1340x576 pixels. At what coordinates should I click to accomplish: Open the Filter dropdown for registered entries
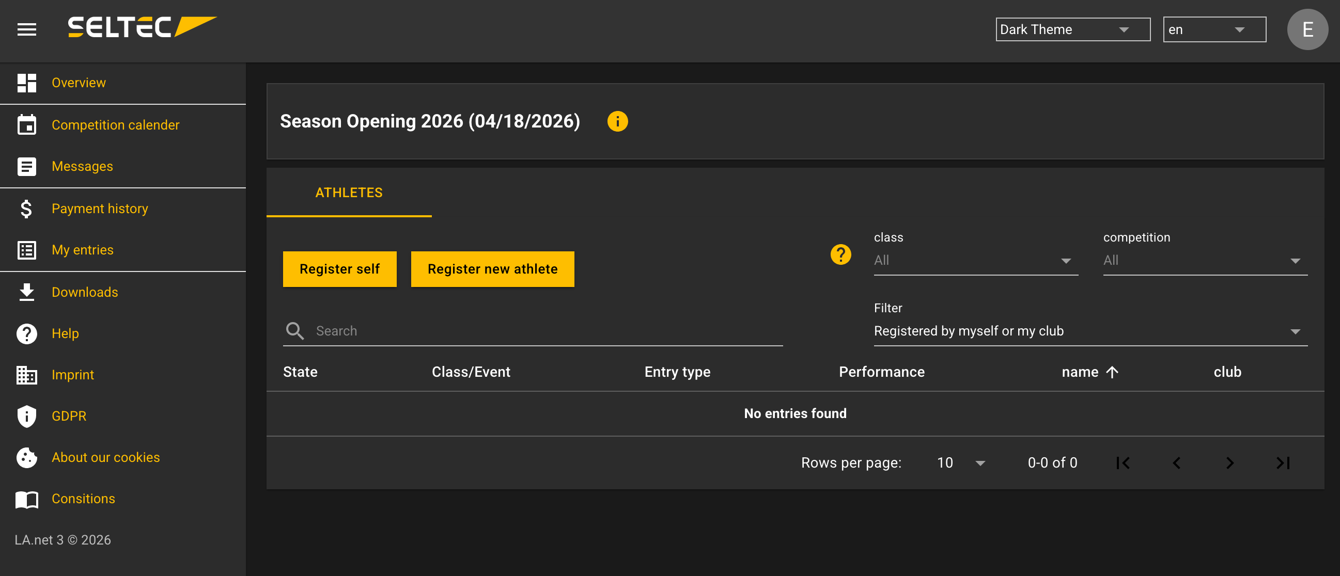1089,331
